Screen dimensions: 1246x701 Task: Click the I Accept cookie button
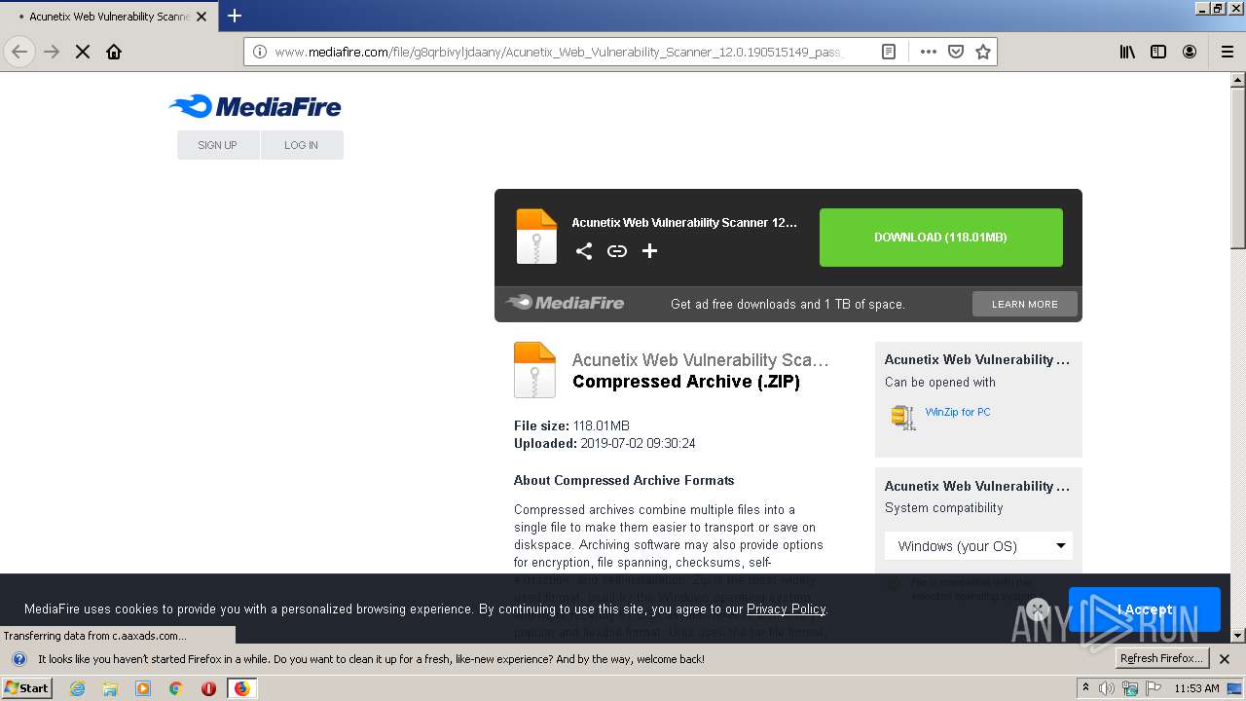1144,609
